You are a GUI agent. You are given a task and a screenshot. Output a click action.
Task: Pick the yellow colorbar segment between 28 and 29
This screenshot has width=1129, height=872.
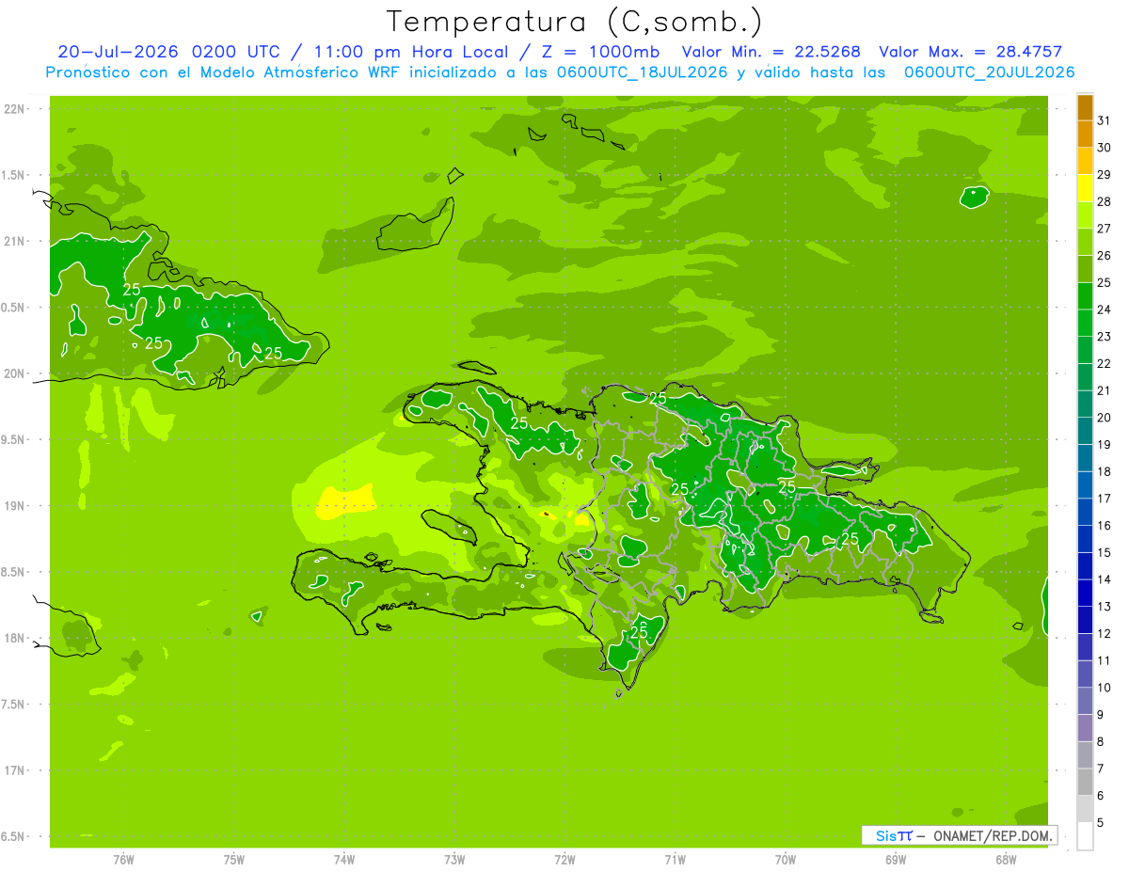[1085, 188]
